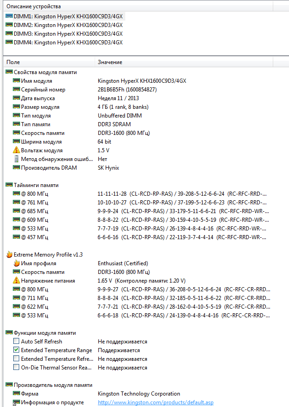The height and width of the screenshot is (407, 289).
Task: Select the 7-7-7-19 timings row
Action: click(140, 229)
